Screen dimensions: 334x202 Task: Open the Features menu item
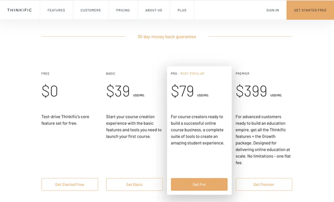[x=56, y=10]
